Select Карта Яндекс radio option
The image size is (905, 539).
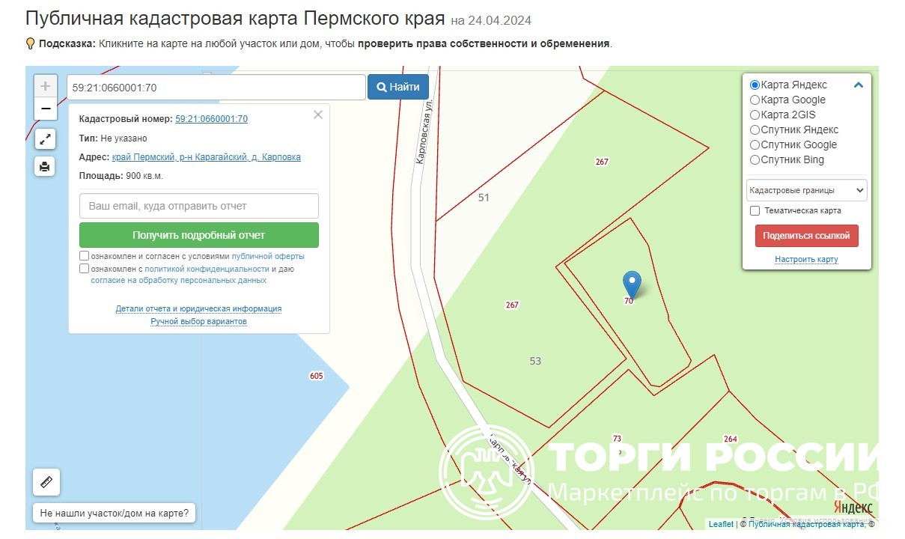tap(755, 85)
